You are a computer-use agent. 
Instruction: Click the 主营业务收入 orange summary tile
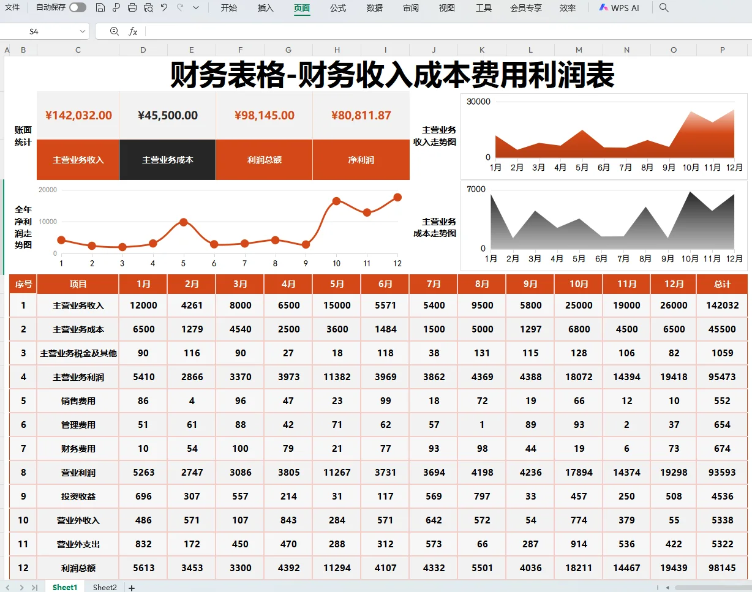click(x=78, y=160)
